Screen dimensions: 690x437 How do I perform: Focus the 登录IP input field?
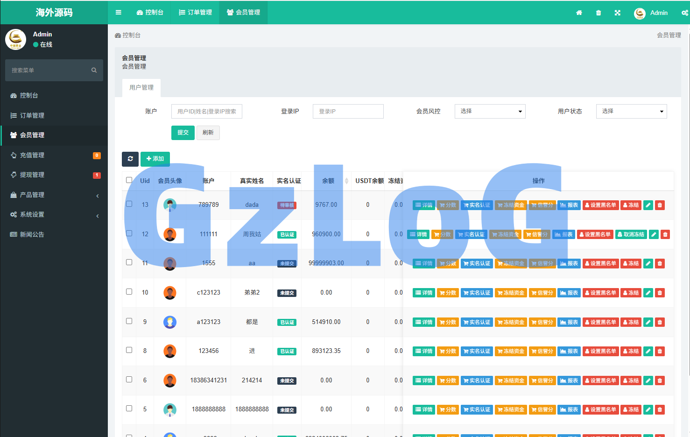click(348, 111)
